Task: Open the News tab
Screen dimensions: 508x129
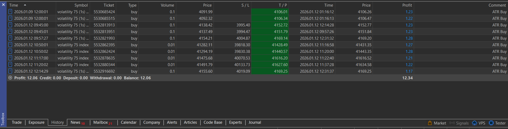Action: (75, 122)
